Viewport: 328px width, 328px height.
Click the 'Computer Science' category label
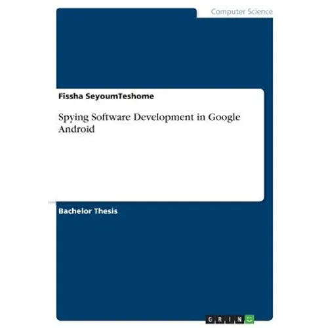tap(241, 12)
